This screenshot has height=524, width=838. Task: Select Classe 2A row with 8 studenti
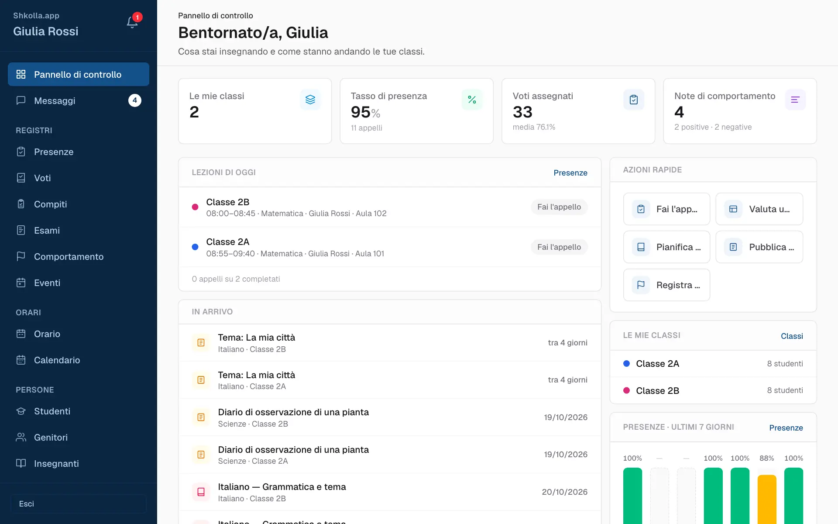pyautogui.click(x=713, y=363)
